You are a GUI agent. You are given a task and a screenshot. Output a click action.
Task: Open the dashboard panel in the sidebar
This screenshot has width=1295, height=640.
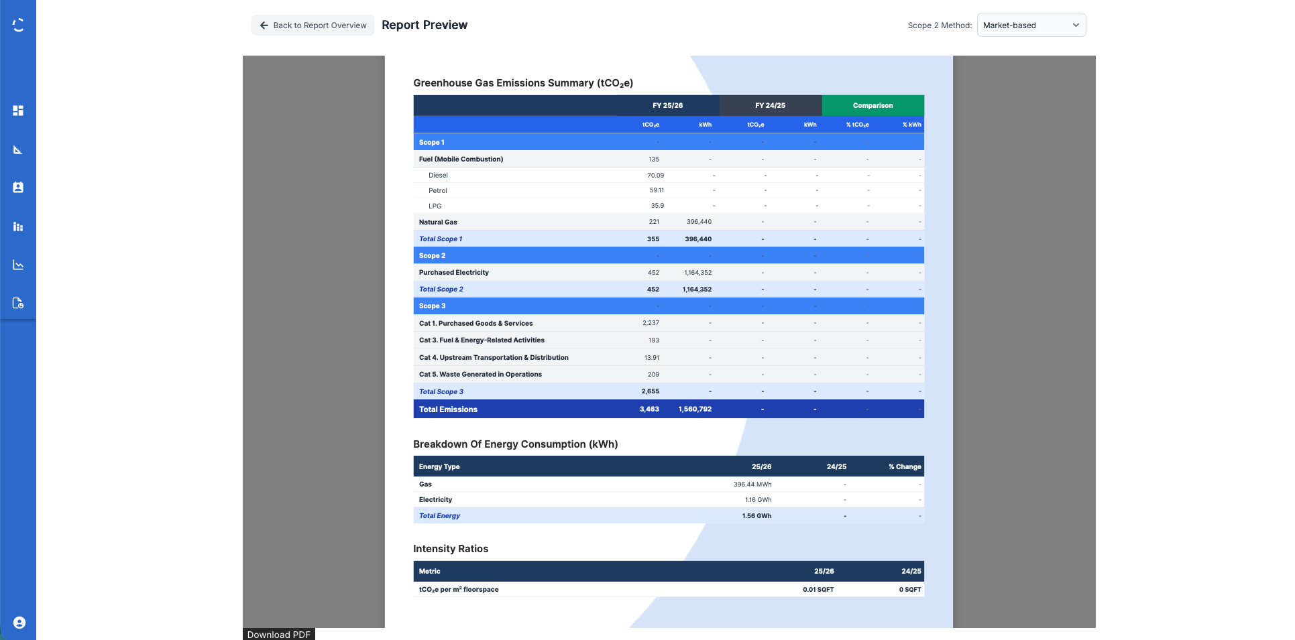pyautogui.click(x=17, y=111)
